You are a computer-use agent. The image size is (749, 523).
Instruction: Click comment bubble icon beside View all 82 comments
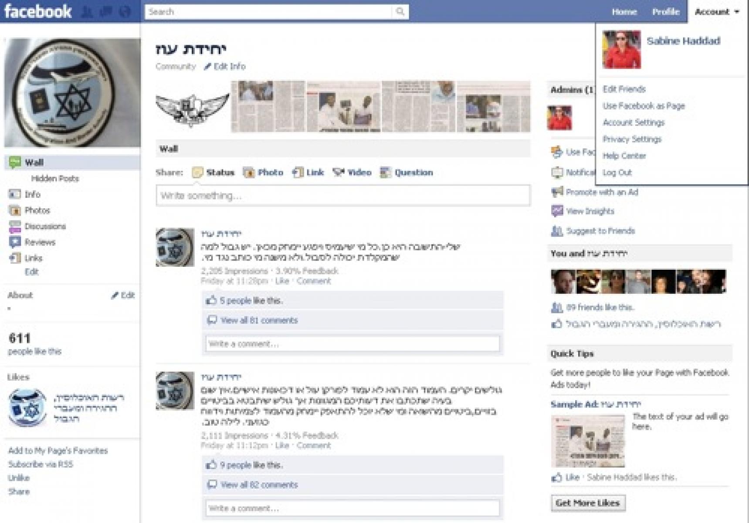pos(212,485)
